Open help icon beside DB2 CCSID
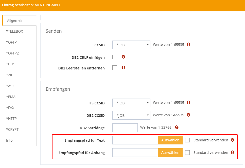245x168 pixels. point(188,115)
